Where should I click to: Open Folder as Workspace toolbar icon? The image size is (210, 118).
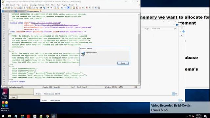click(x=80, y=8)
